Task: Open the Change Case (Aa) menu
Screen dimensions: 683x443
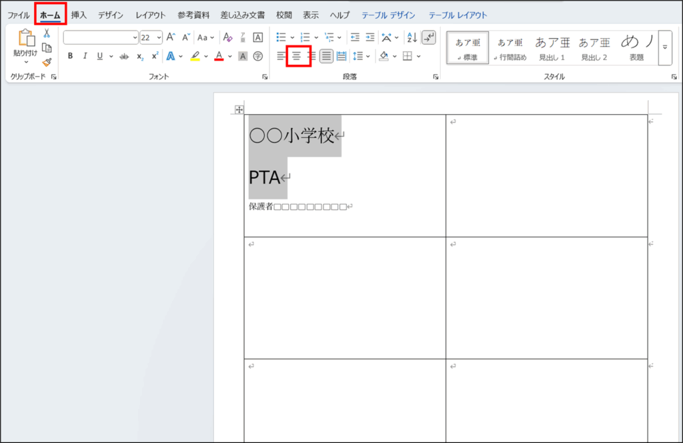Action: (205, 37)
